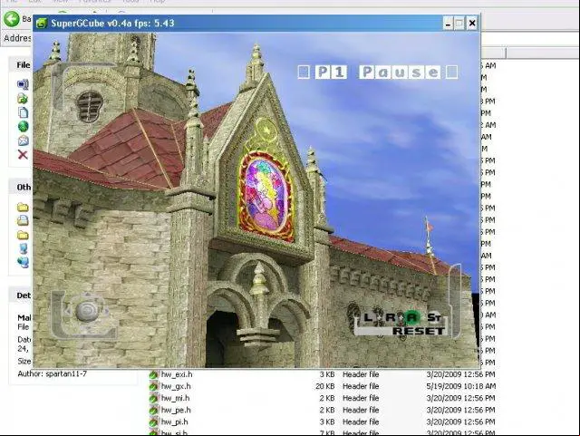Open the Shared Documents folder icon
Image resolution: width=580 pixels, height=436 pixels.
(x=23, y=235)
